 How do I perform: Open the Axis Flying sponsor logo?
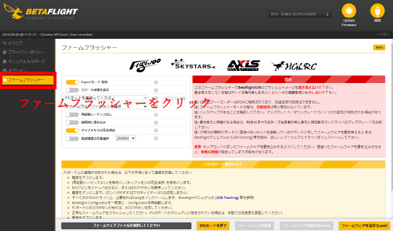point(243,65)
